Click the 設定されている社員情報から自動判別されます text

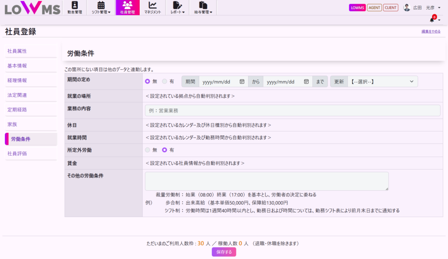coord(195,163)
